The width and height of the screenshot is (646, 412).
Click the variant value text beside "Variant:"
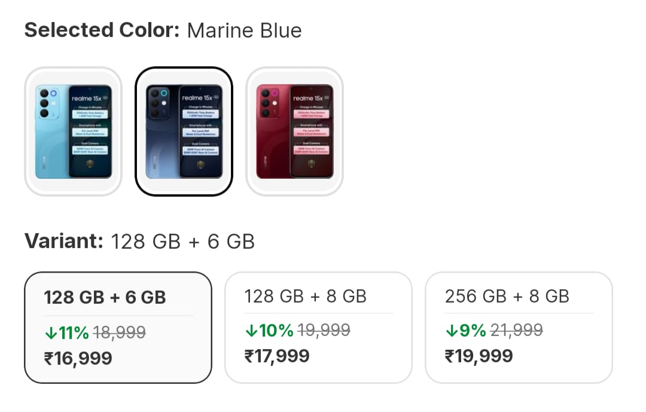coord(183,242)
